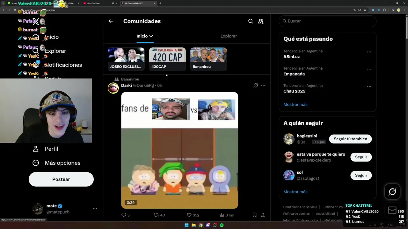Click the Windows Start button
The width and height of the screenshot is (408, 229).
[x=186, y=225]
